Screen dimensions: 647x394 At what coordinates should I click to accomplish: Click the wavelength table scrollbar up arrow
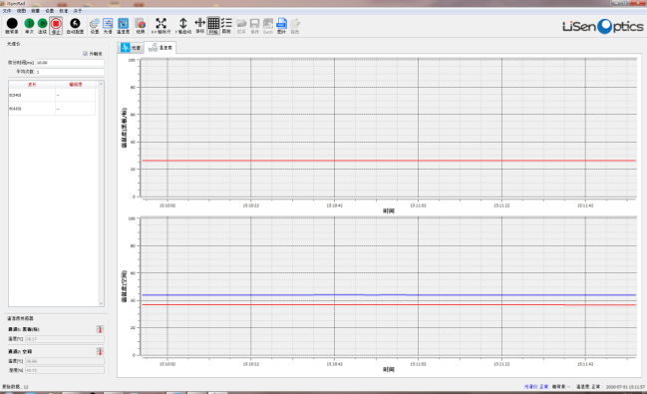pos(101,84)
